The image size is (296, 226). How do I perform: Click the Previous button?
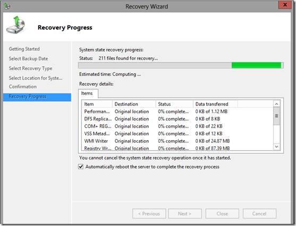(149, 214)
